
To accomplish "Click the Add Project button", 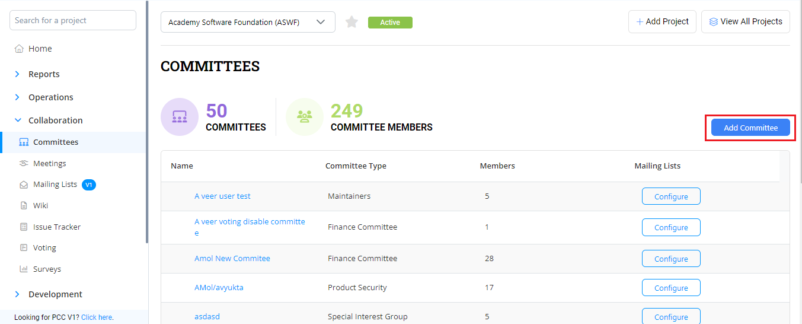I will point(662,22).
